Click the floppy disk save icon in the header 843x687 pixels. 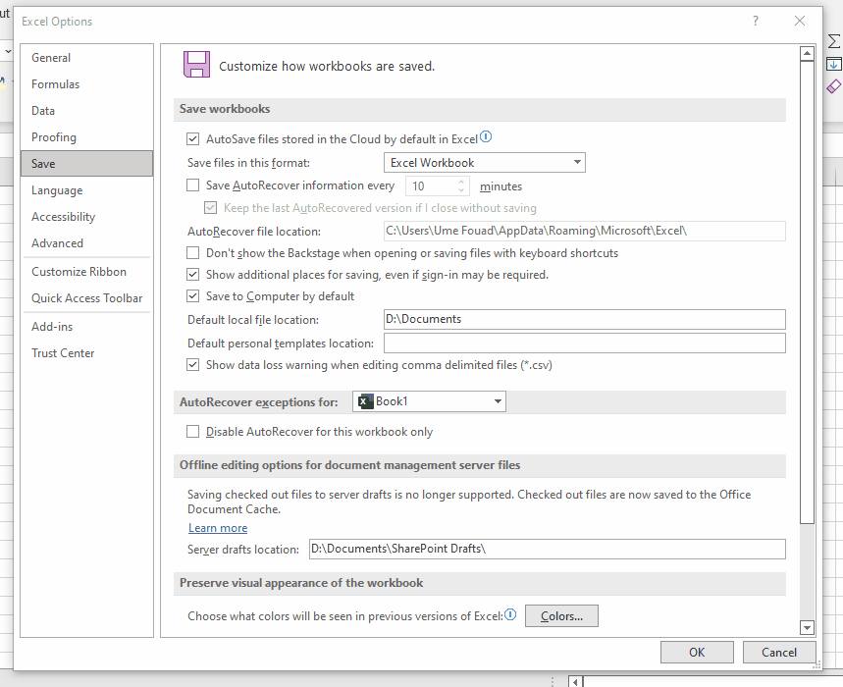(196, 66)
